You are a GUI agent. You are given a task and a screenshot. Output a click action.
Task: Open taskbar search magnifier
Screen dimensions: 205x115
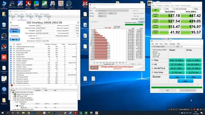click(8, 113)
